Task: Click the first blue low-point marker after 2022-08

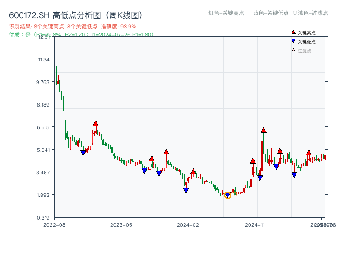Action: point(82,154)
